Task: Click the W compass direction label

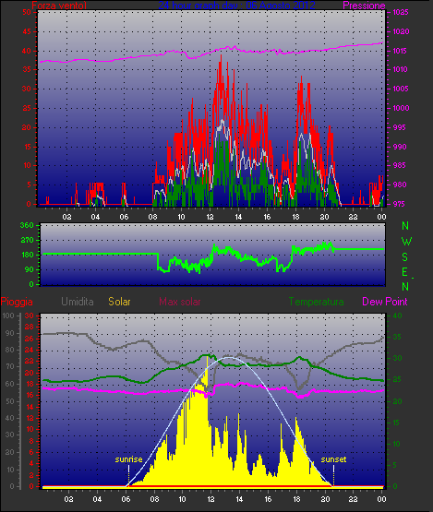Action: point(406,242)
